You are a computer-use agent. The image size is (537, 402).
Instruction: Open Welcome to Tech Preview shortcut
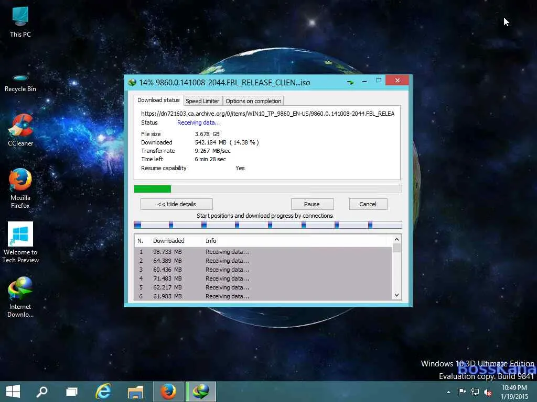[20, 243]
